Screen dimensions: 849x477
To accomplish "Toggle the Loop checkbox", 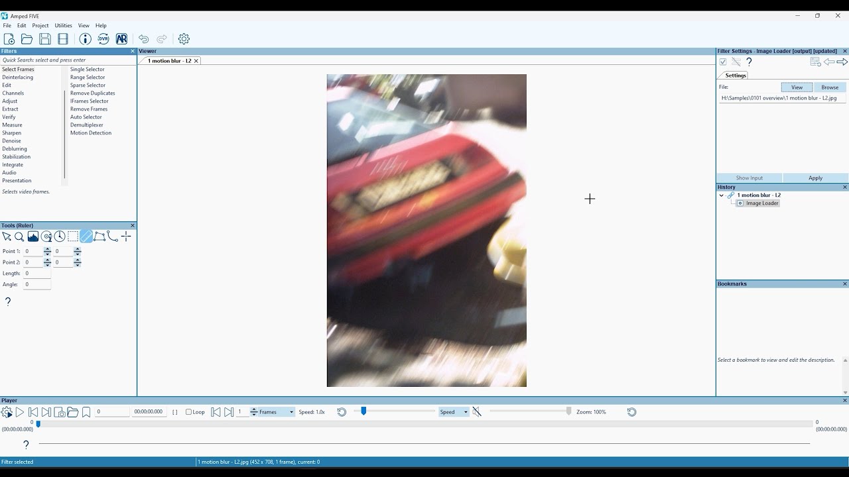I will pyautogui.click(x=188, y=412).
